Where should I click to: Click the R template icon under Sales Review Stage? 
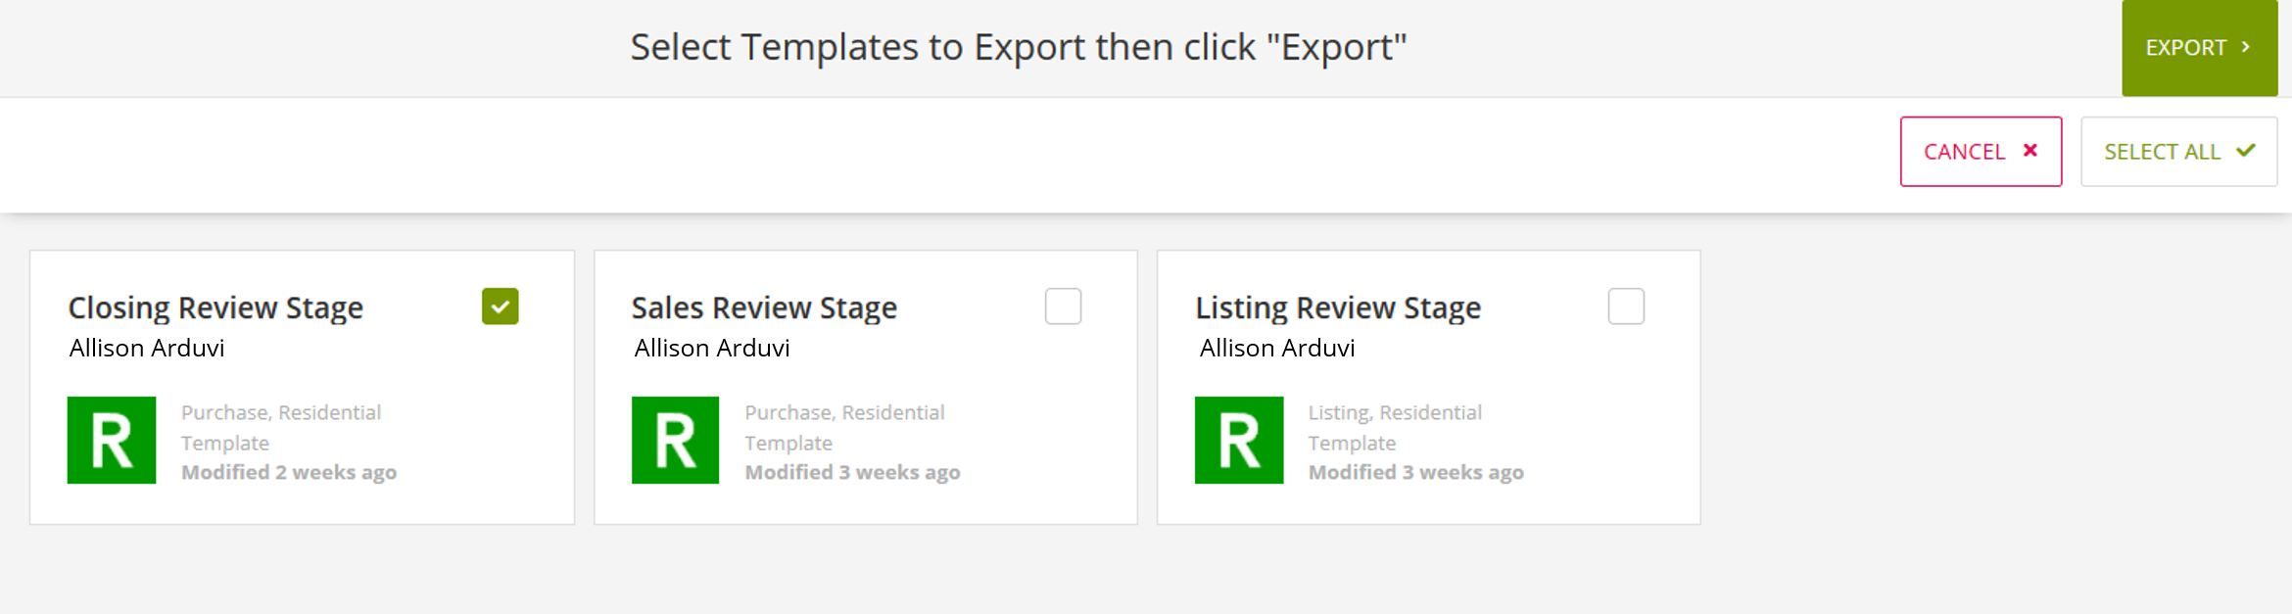675,440
